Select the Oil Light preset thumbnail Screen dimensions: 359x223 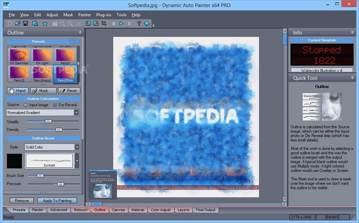(42, 57)
